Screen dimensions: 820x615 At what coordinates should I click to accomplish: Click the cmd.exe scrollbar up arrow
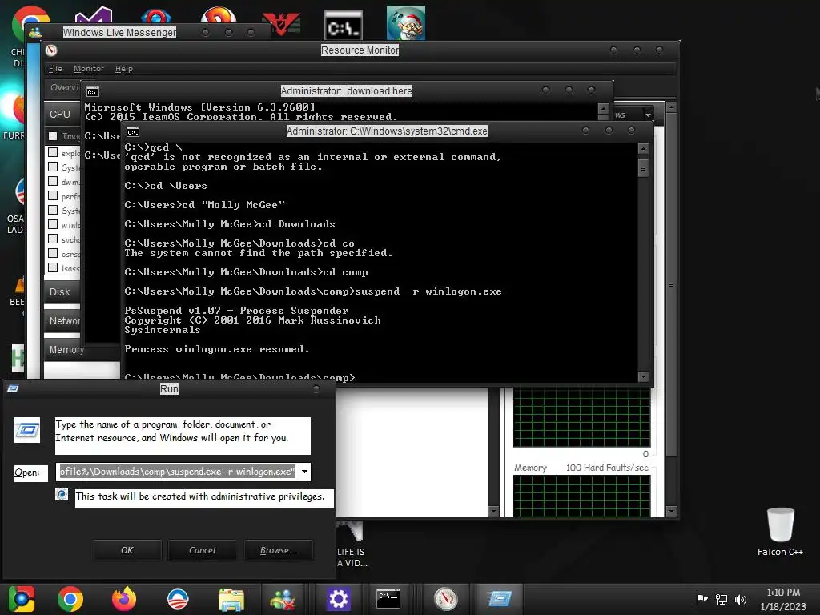coord(643,149)
